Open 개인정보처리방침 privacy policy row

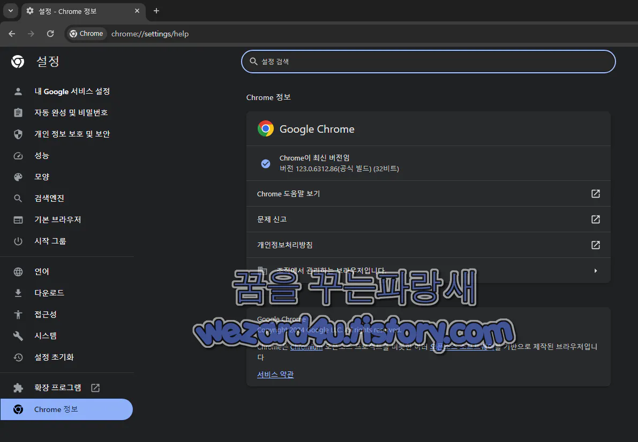tap(428, 245)
